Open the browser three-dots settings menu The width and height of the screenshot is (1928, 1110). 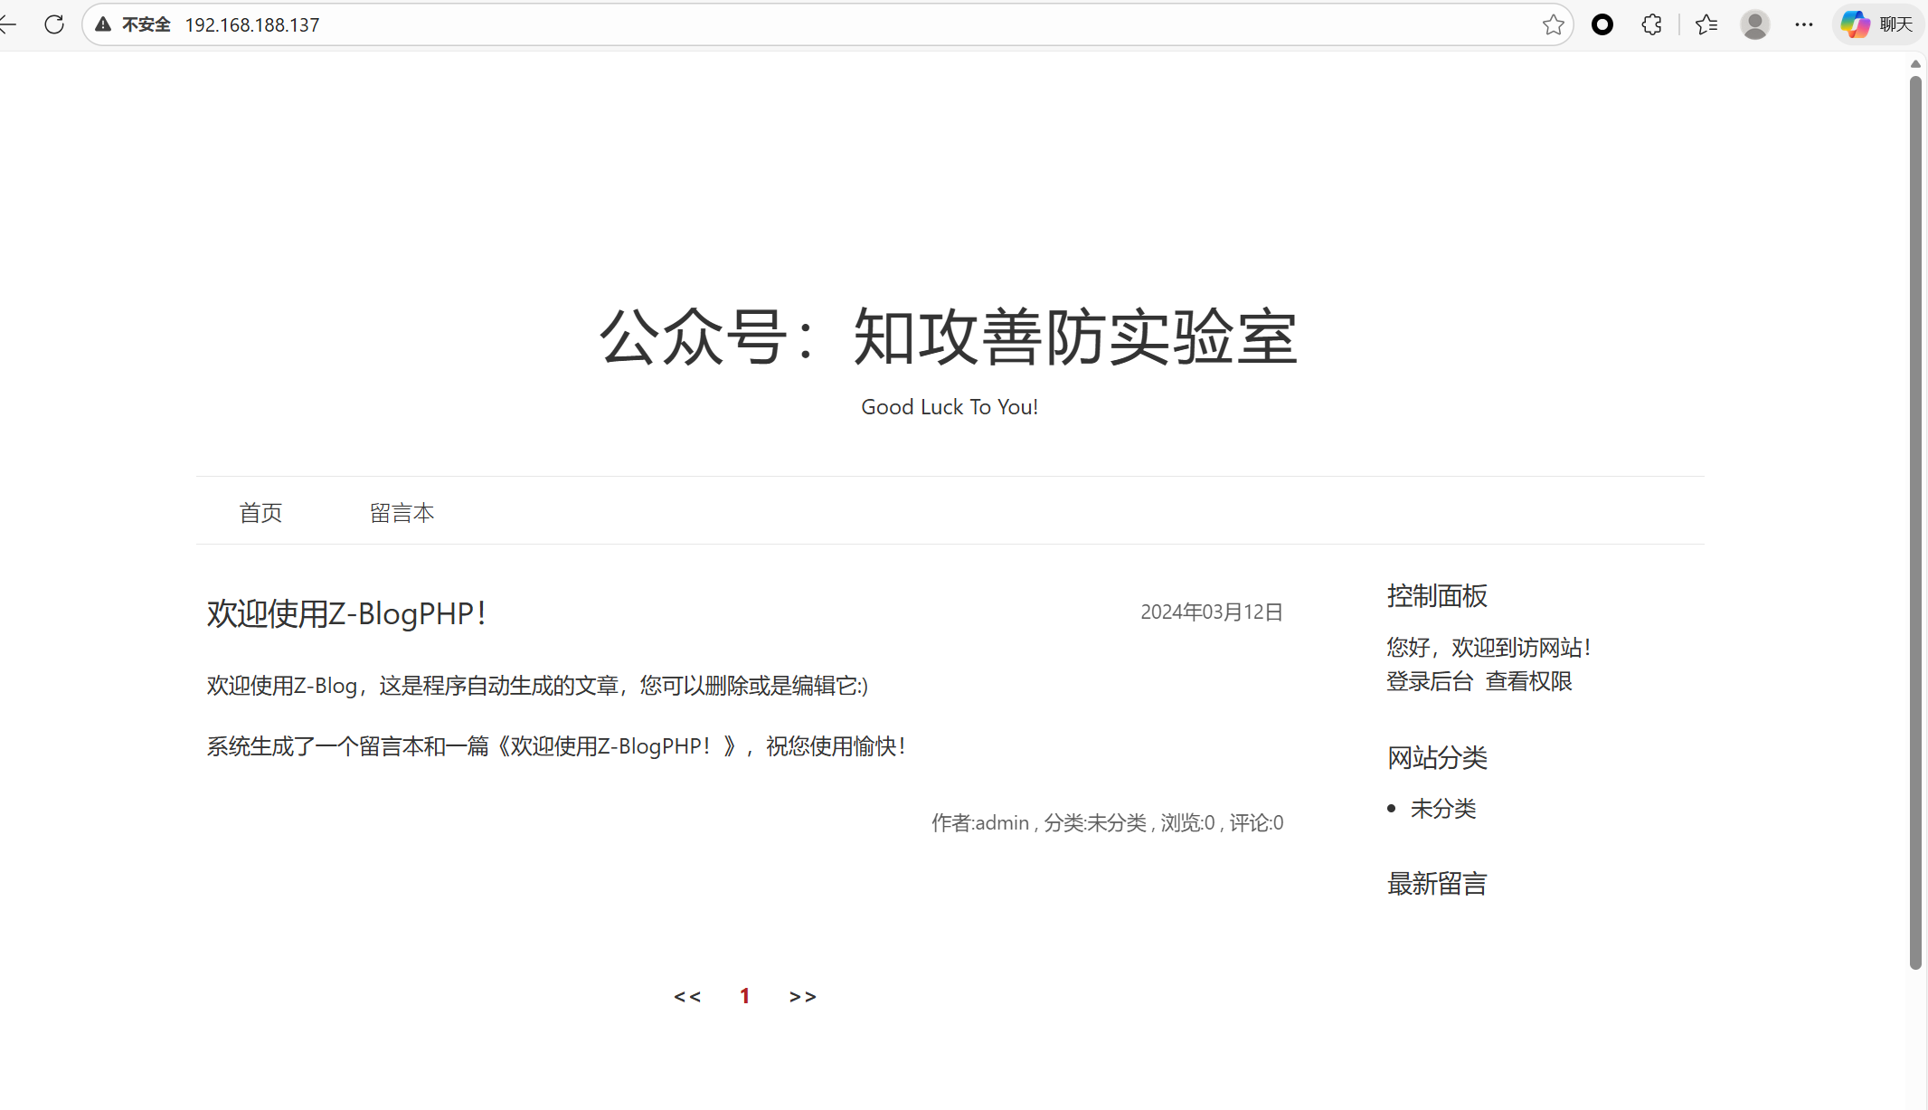(x=1804, y=24)
